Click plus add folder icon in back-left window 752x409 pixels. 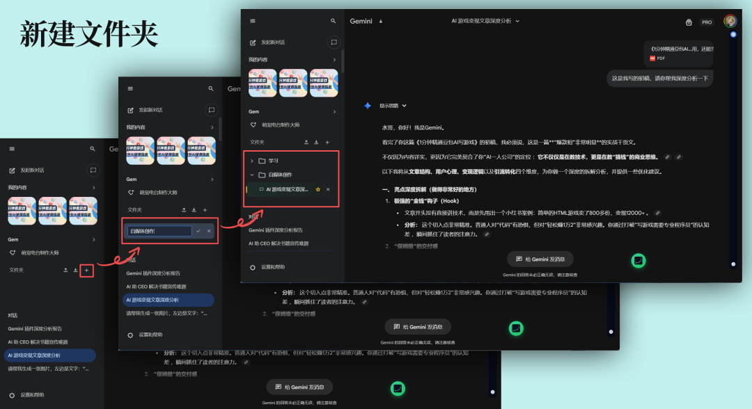point(87,270)
